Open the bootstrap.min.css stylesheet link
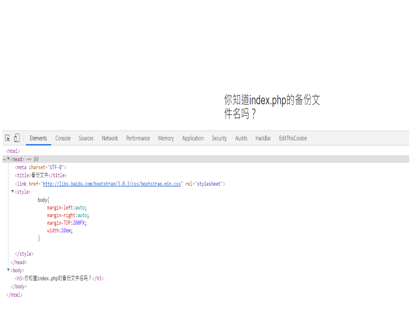This screenshot has height=321, width=410. point(112,184)
